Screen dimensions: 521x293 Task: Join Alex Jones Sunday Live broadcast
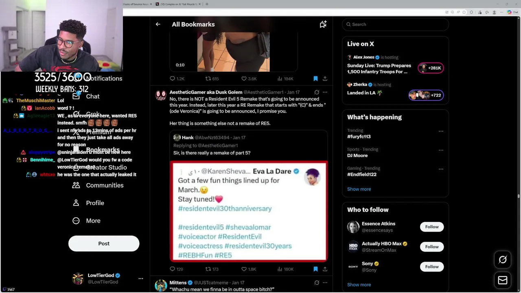[x=379, y=68]
